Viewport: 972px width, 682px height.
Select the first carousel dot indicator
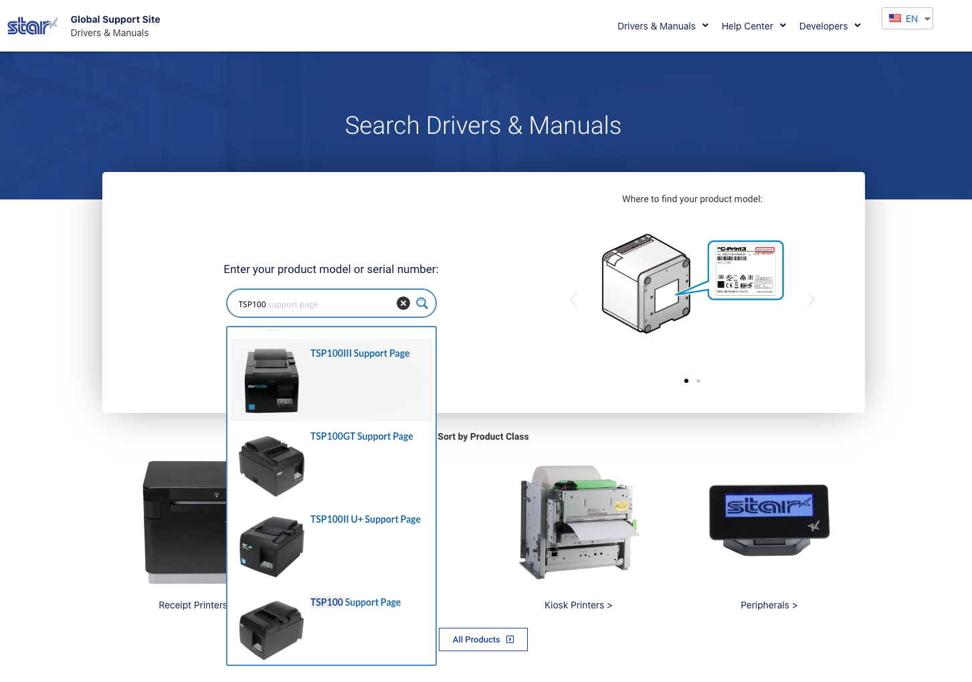pyautogui.click(x=686, y=381)
